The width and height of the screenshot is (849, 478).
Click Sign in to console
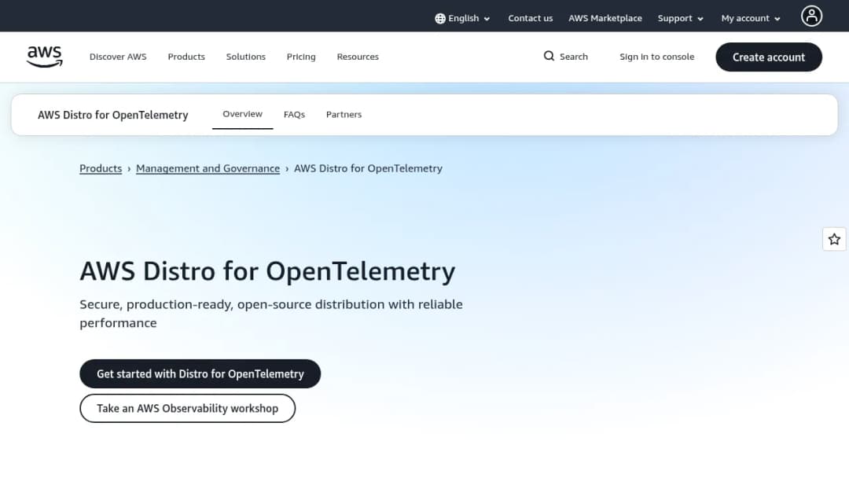click(656, 57)
